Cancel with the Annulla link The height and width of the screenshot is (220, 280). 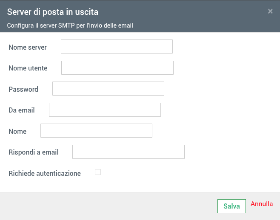[262, 204]
